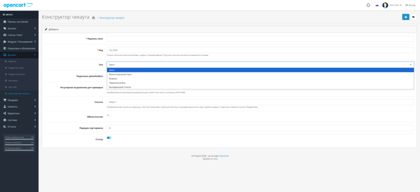The image size is (420, 192).
Task: Click the Система gear icon
Action: coord(5,120)
